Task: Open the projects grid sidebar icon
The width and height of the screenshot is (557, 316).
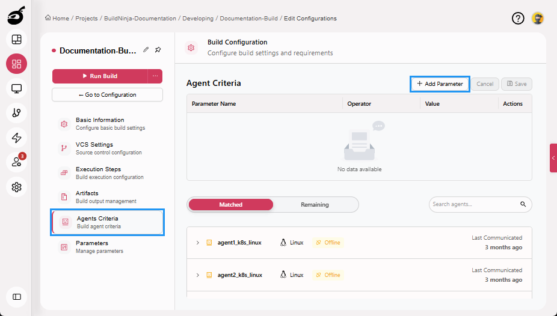Action: pyautogui.click(x=16, y=64)
